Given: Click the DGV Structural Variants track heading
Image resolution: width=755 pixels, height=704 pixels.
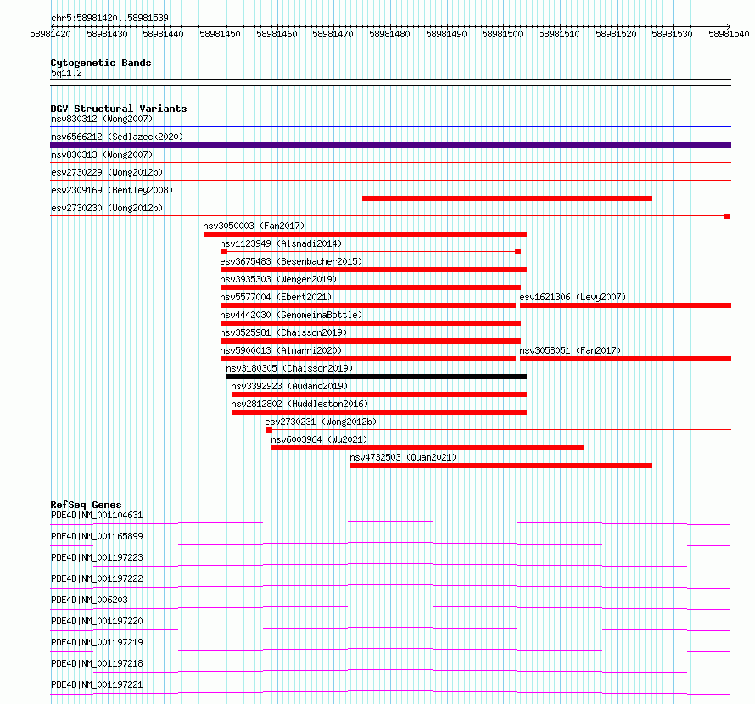Looking at the screenshot, I should click(x=119, y=109).
